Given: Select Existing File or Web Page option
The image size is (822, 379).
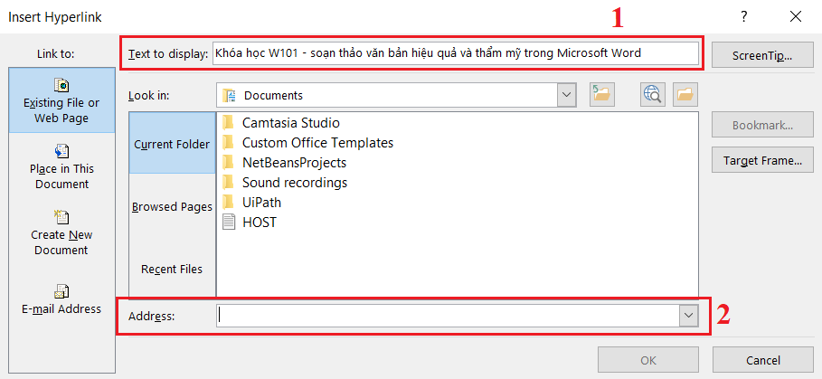Looking at the screenshot, I should point(61,100).
